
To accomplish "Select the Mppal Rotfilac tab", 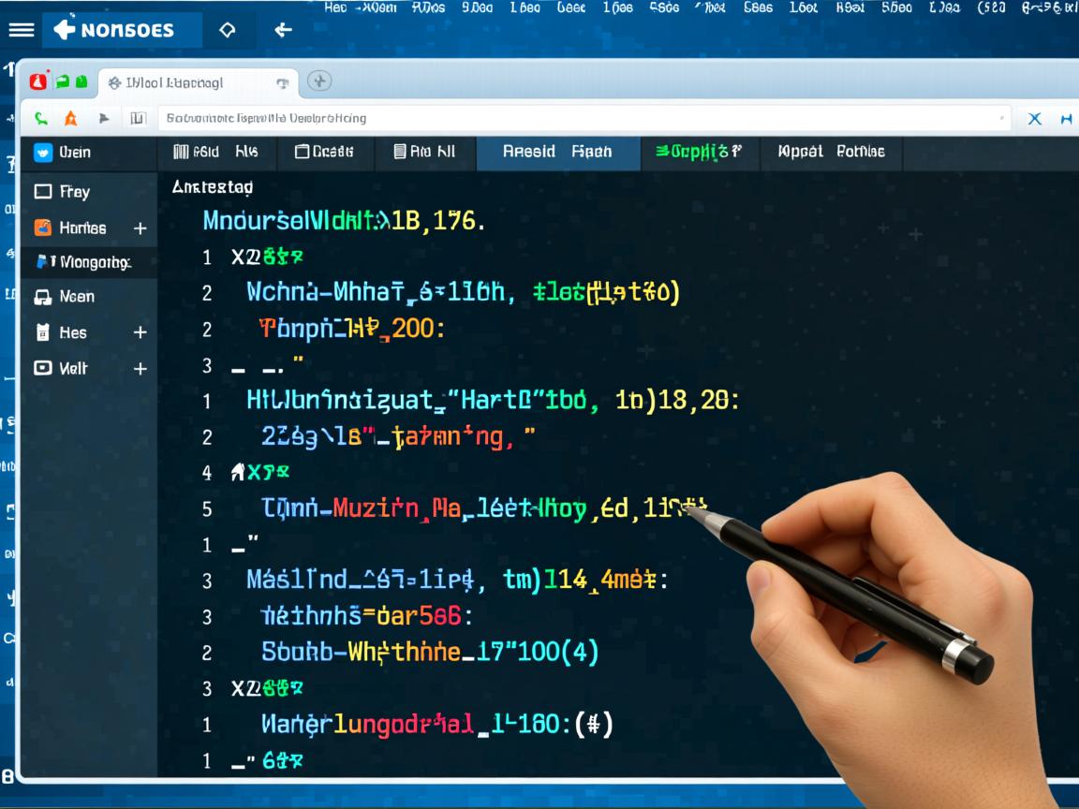I will click(830, 152).
